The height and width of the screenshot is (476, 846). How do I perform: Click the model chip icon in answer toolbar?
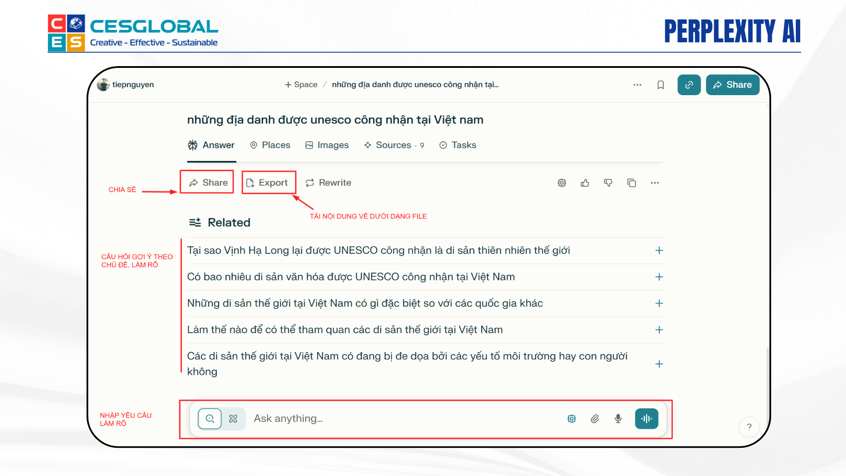[562, 183]
